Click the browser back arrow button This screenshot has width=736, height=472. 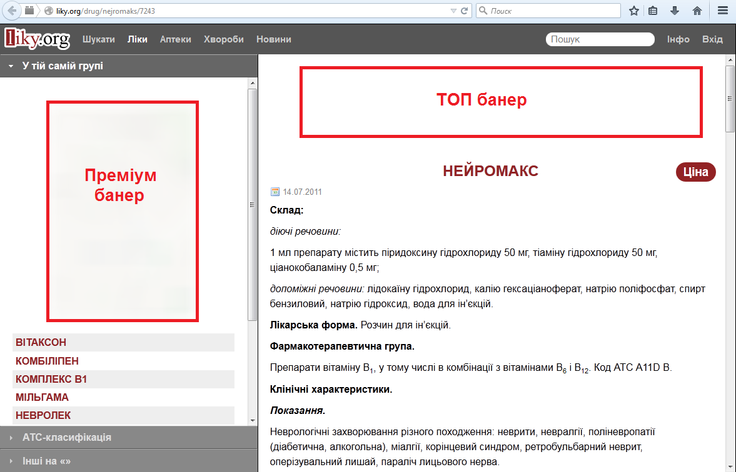(x=12, y=11)
